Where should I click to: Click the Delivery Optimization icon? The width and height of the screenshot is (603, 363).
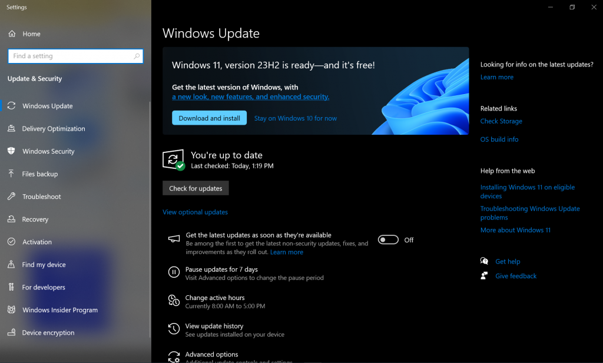click(x=12, y=128)
